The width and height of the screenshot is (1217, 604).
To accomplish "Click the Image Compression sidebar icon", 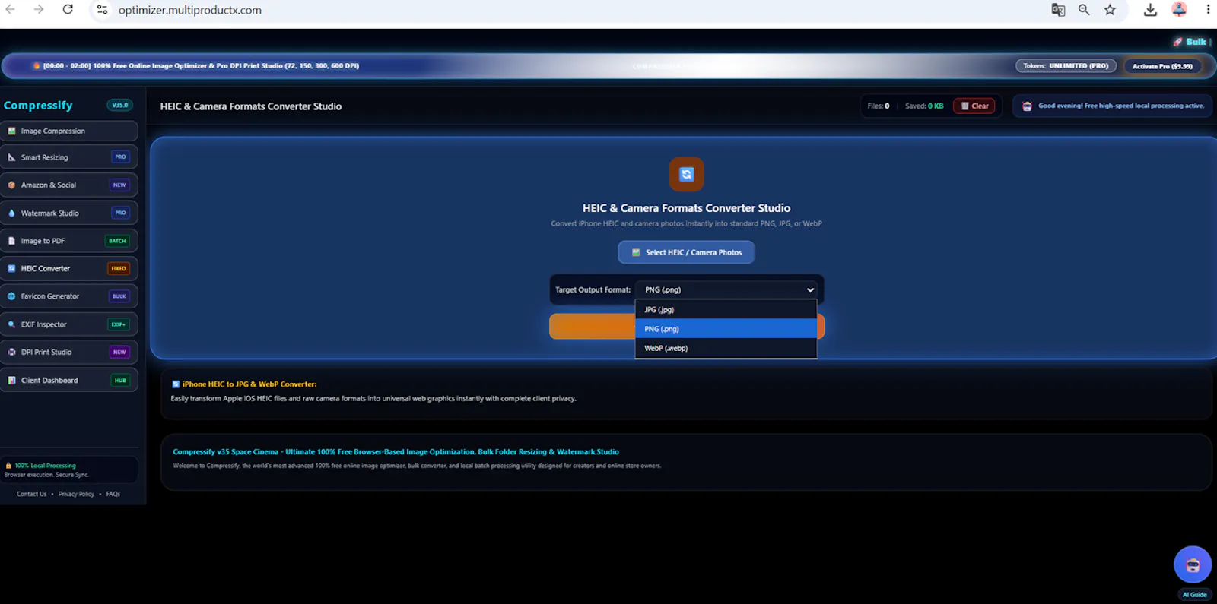I will [11, 131].
